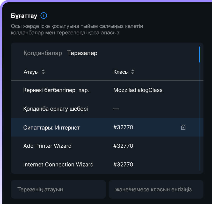212x204 pixels.
Task: Click the blue info icon beside Бұғаттау
Action: click(44, 16)
